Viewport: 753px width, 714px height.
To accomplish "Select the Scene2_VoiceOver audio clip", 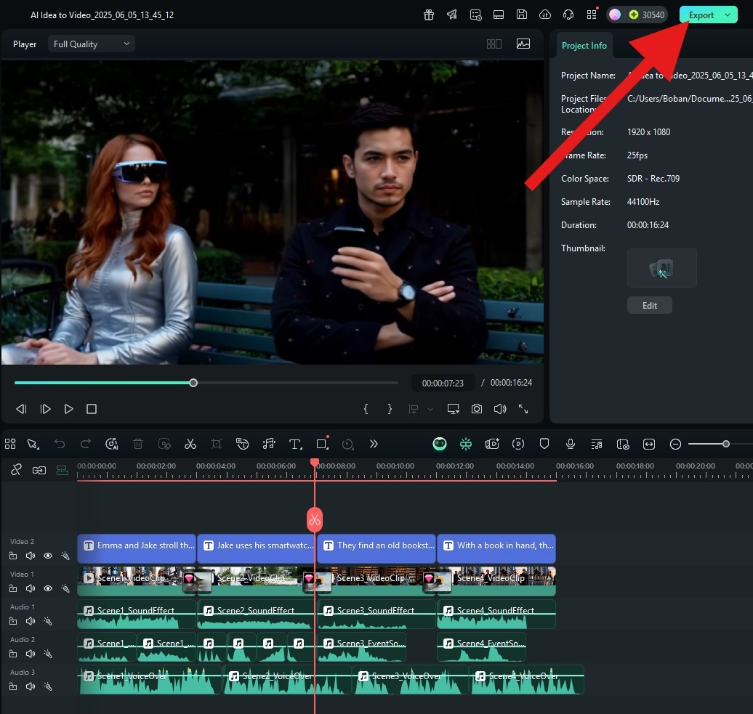I will [287, 679].
